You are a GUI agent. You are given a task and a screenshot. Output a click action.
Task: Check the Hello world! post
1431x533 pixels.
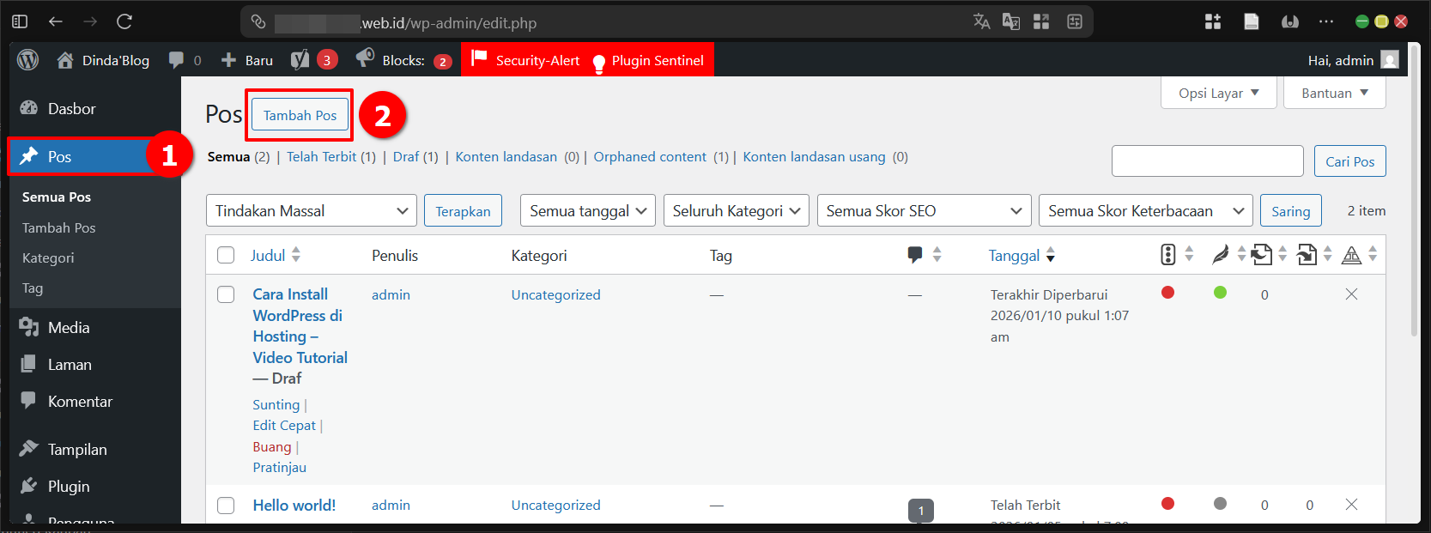pyautogui.click(x=226, y=506)
